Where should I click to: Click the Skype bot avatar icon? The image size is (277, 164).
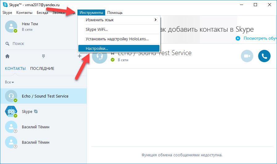coord(11,111)
